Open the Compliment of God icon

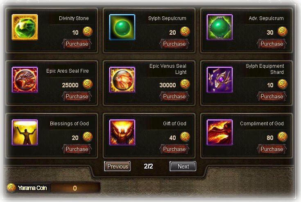[x=220, y=132]
